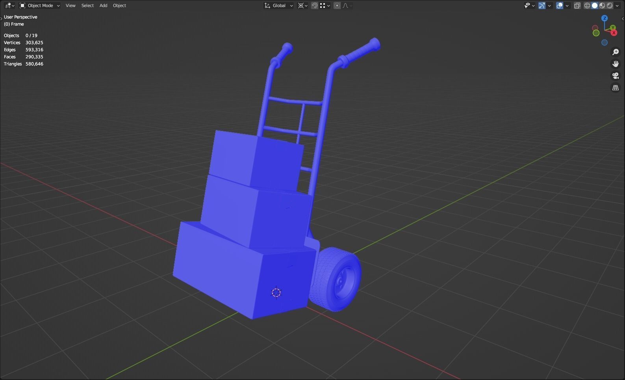Toggle the camera view button
The image size is (625, 380).
pos(616,76)
